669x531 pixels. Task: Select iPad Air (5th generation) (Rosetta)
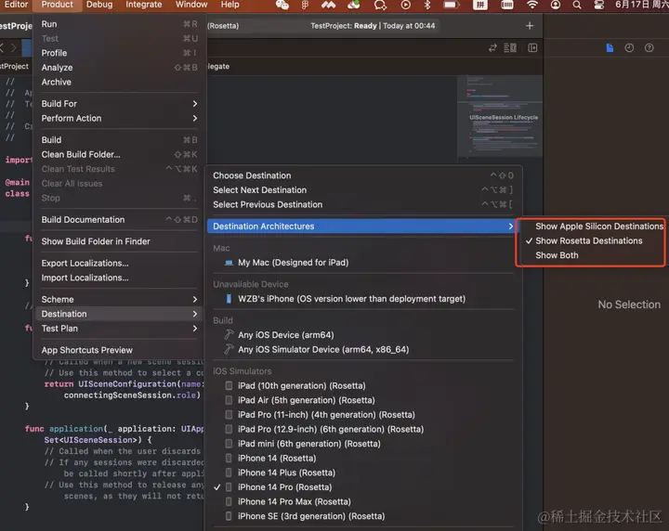tap(362, 400)
